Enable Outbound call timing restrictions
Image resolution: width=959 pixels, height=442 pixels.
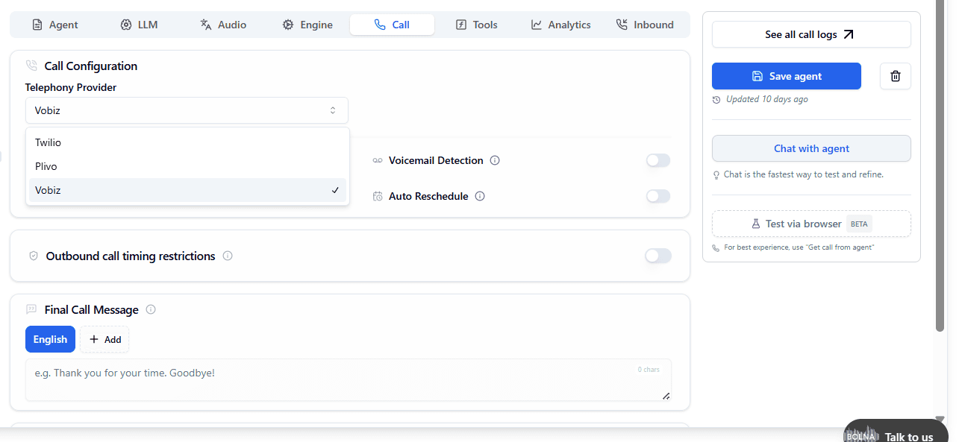pos(657,256)
